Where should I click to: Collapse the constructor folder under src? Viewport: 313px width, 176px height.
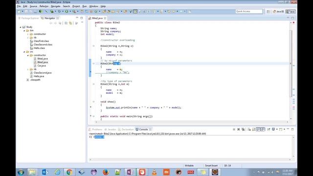tap(28, 55)
